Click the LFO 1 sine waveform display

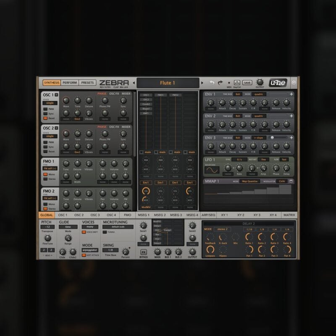point(212,170)
